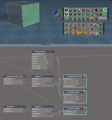Screen dimensions: 112x120
Task: Choose the green triangle mesh triangulate icon
Action: tap(96, 29)
